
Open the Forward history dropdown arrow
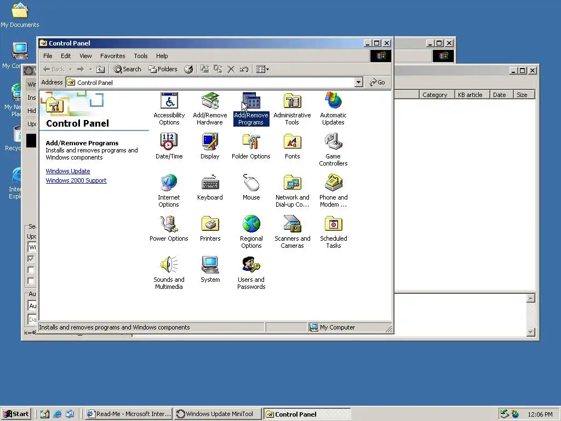[90, 69]
